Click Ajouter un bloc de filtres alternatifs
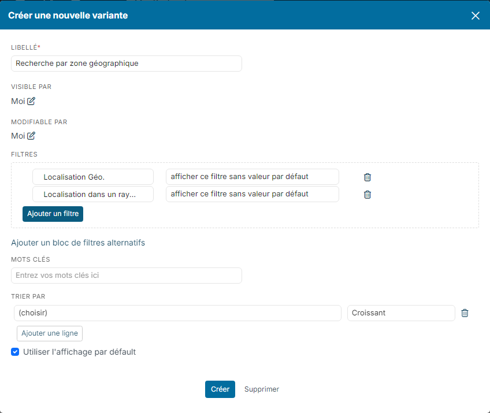This screenshot has height=413, width=490. (x=78, y=243)
